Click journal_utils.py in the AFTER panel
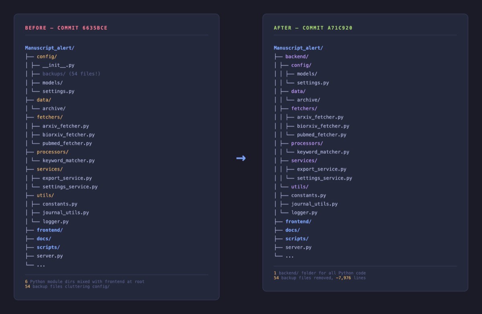Screen dimensions: 482x314 point(314,204)
